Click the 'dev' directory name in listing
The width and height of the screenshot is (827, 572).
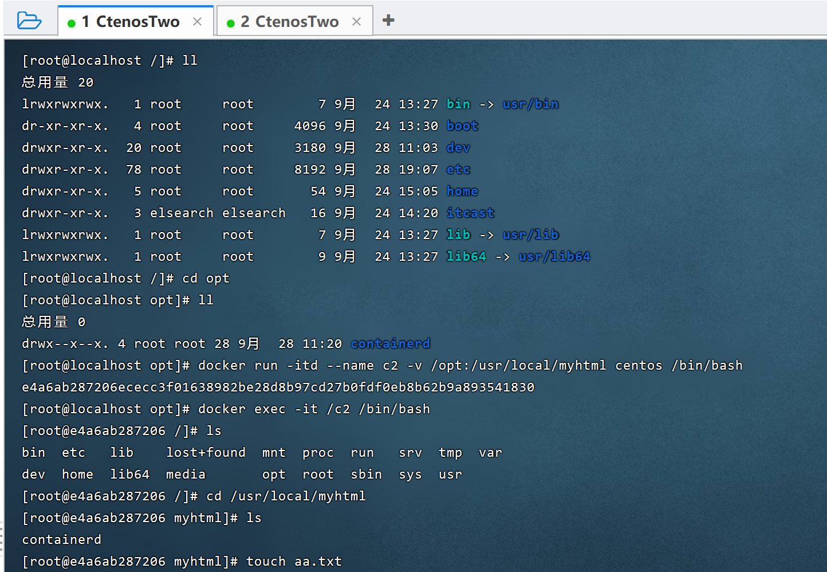point(458,147)
